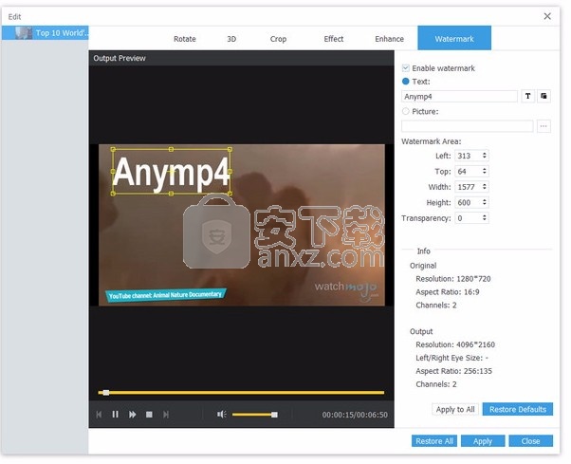The image size is (571, 464).
Task: Fast forward the preview playback
Action: pyautogui.click(x=132, y=415)
